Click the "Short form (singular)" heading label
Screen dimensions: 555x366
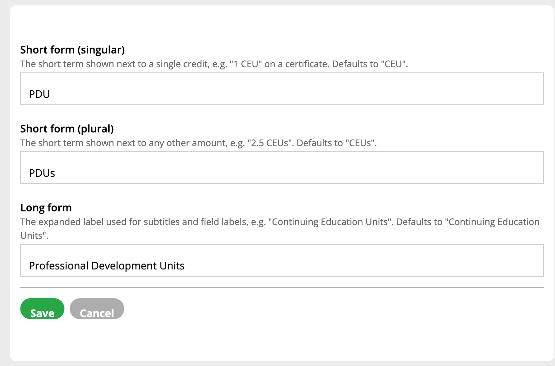point(72,50)
